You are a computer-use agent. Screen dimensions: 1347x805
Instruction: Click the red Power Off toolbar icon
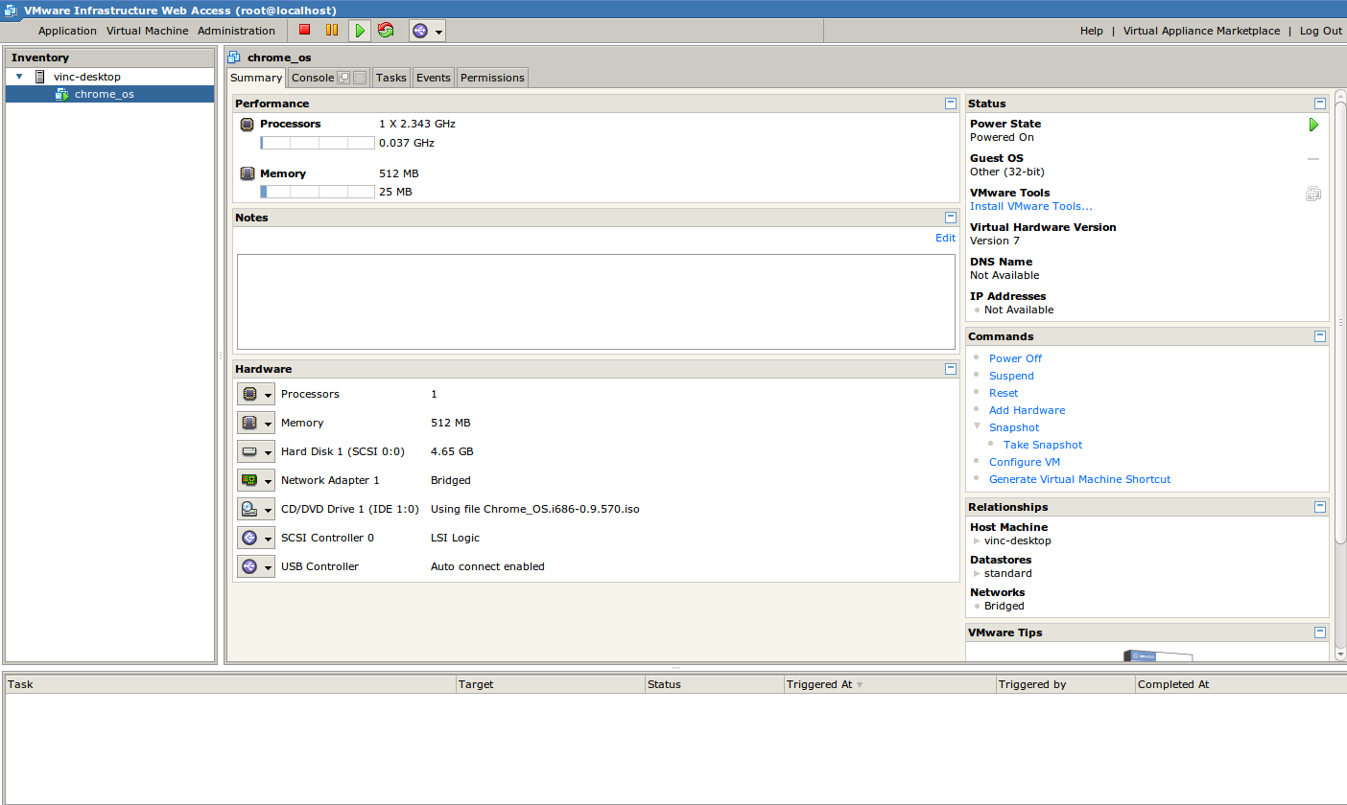click(304, 31)
